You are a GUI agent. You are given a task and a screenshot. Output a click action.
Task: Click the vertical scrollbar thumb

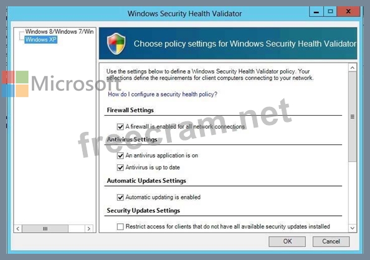[x=353, y=117]
